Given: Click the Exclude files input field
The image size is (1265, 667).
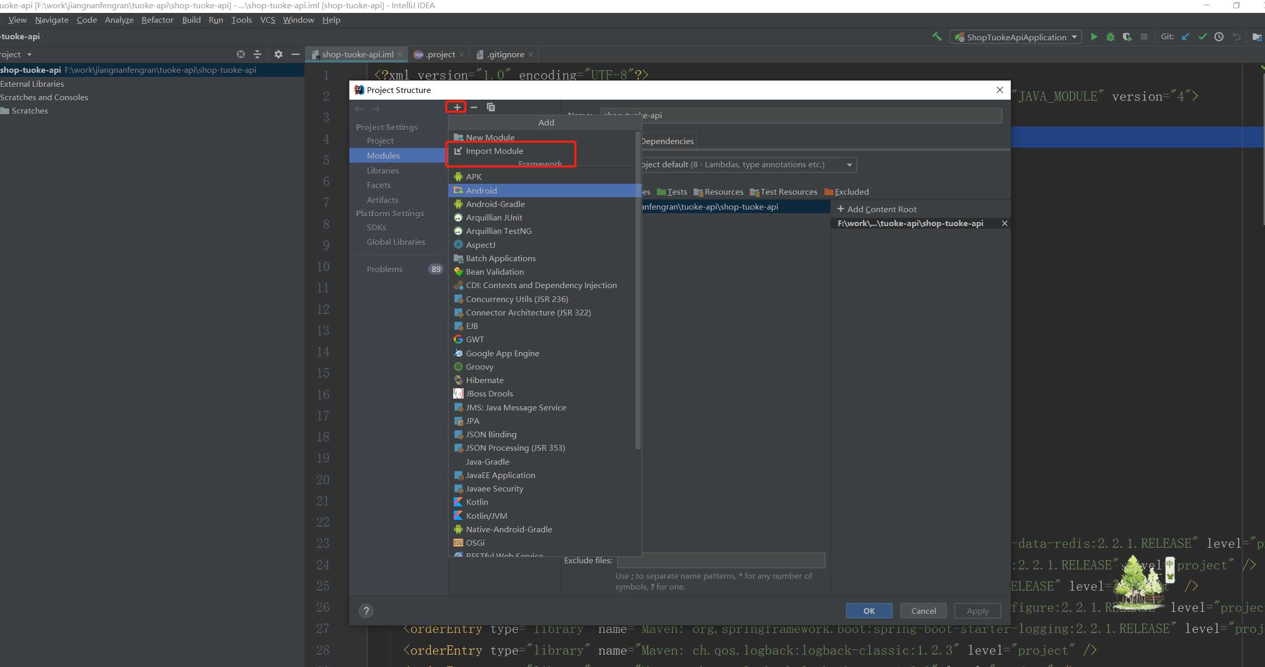Looking at the screenshot, I should point(721,560).
